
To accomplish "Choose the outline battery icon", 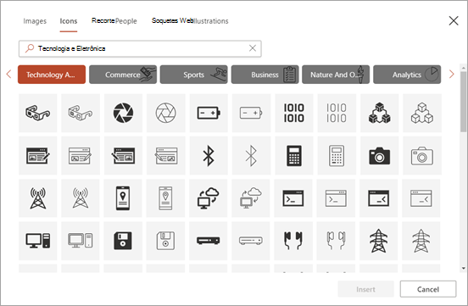I will click(x=251, y=113).
